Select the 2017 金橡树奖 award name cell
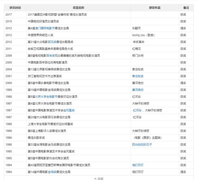The image size is (197, 180). click(x=58, y=15)
